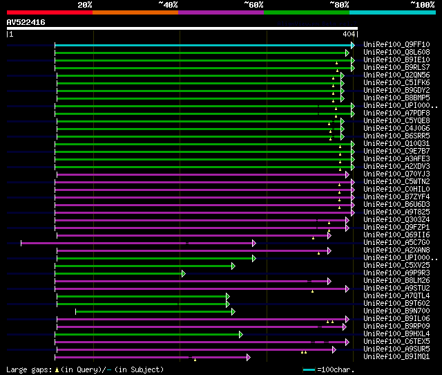
Task: Click the arrowhead ending the B8LM26 alignment
Action: 329,281
